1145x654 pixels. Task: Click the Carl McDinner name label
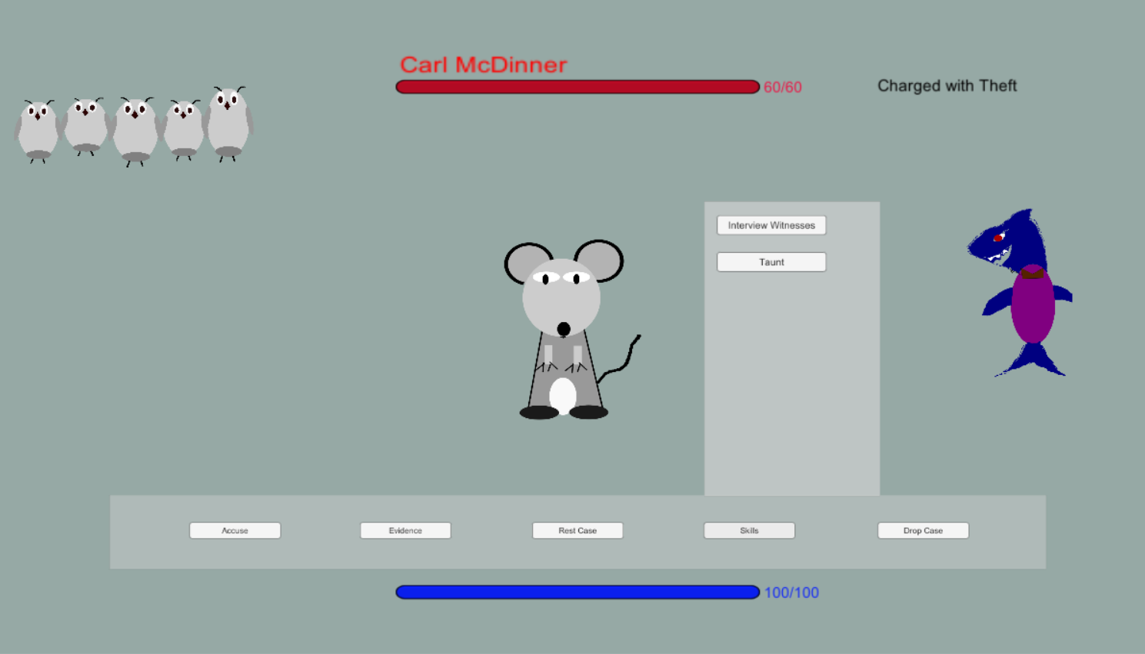(x=484, y=65)
